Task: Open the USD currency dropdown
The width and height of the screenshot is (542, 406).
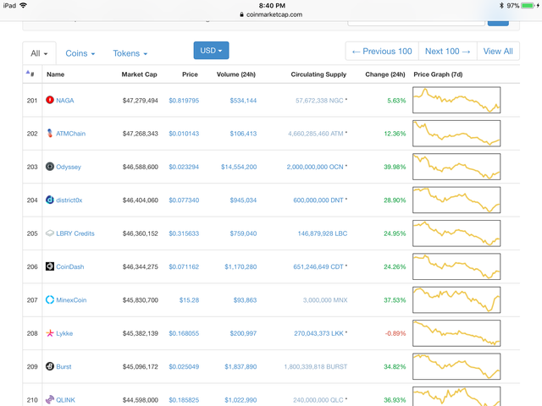Action: coord(211,51)
